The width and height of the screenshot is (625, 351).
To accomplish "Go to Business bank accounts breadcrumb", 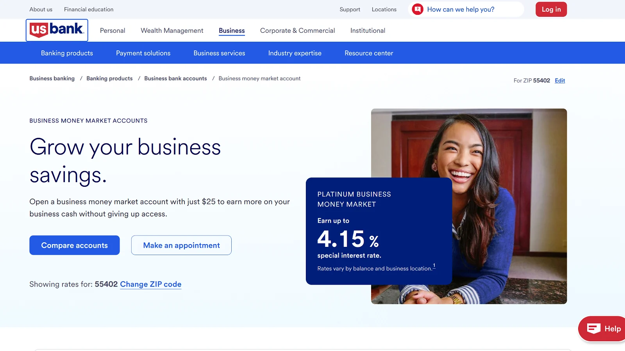I will coord(175,78).
